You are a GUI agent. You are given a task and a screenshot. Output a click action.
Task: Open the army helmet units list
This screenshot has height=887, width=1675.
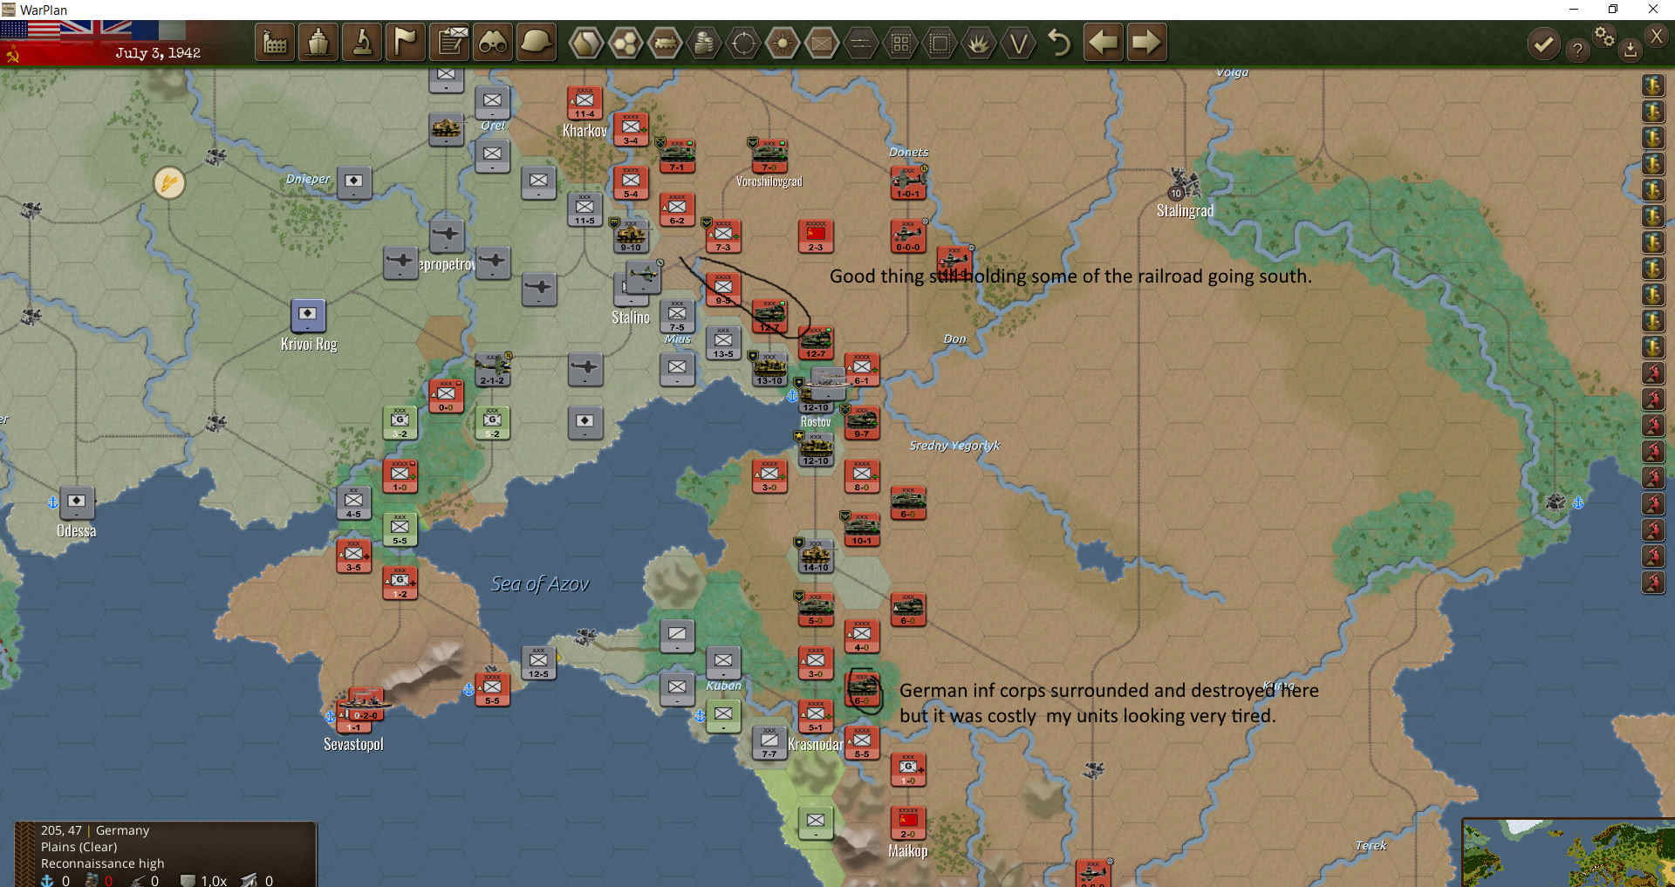(537, 43)
